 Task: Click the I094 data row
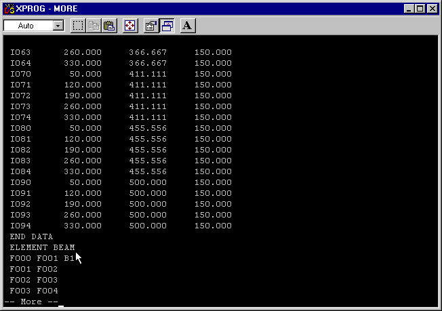pos(121,226)
